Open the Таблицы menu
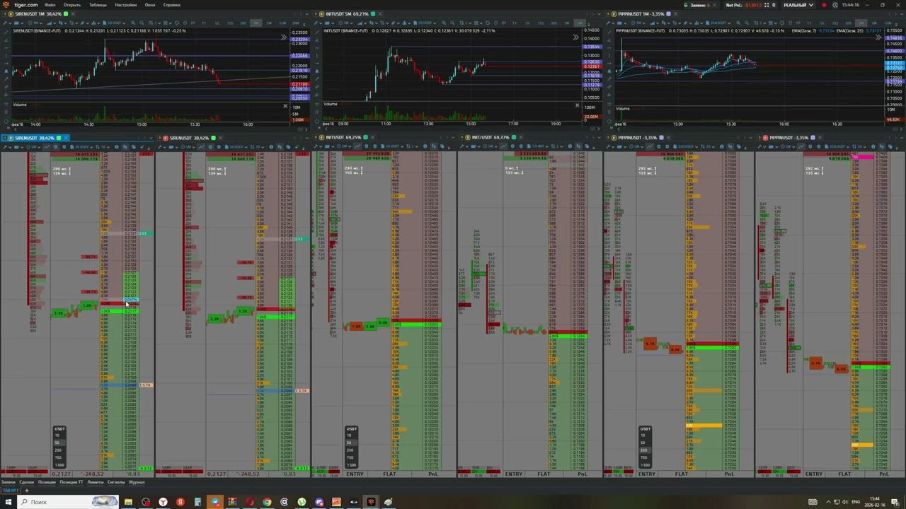 98,5
